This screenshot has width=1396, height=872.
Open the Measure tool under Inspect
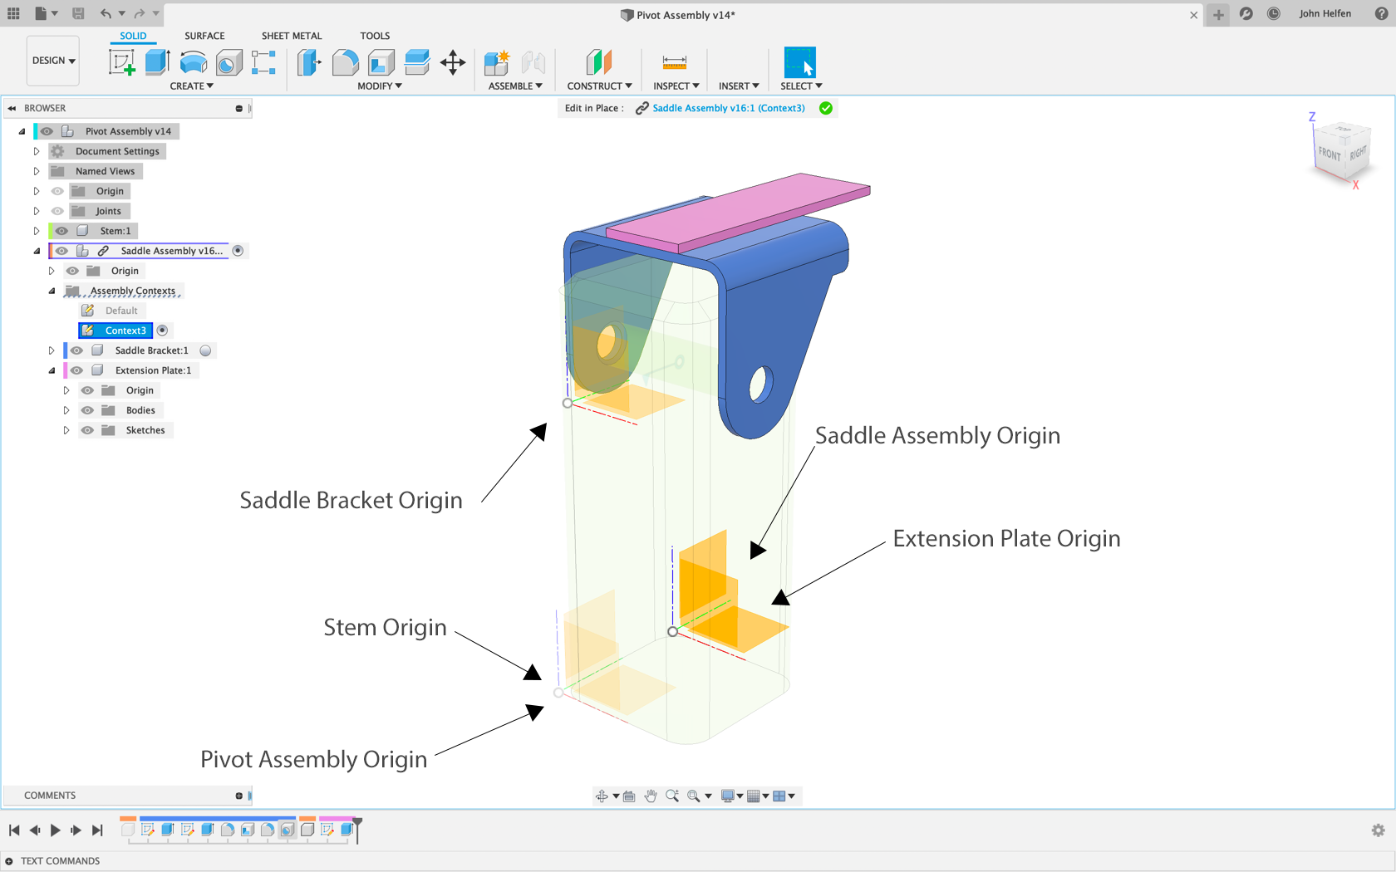[675, 62]
